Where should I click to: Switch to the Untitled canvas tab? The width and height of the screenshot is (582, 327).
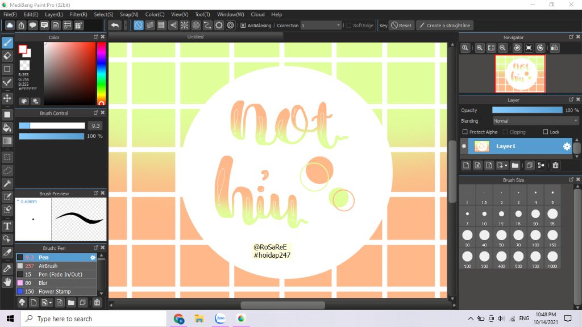click(196, 37)
